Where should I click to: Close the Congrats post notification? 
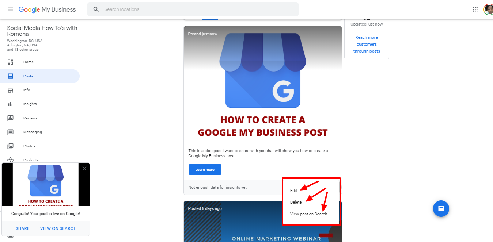click(84, 168)
